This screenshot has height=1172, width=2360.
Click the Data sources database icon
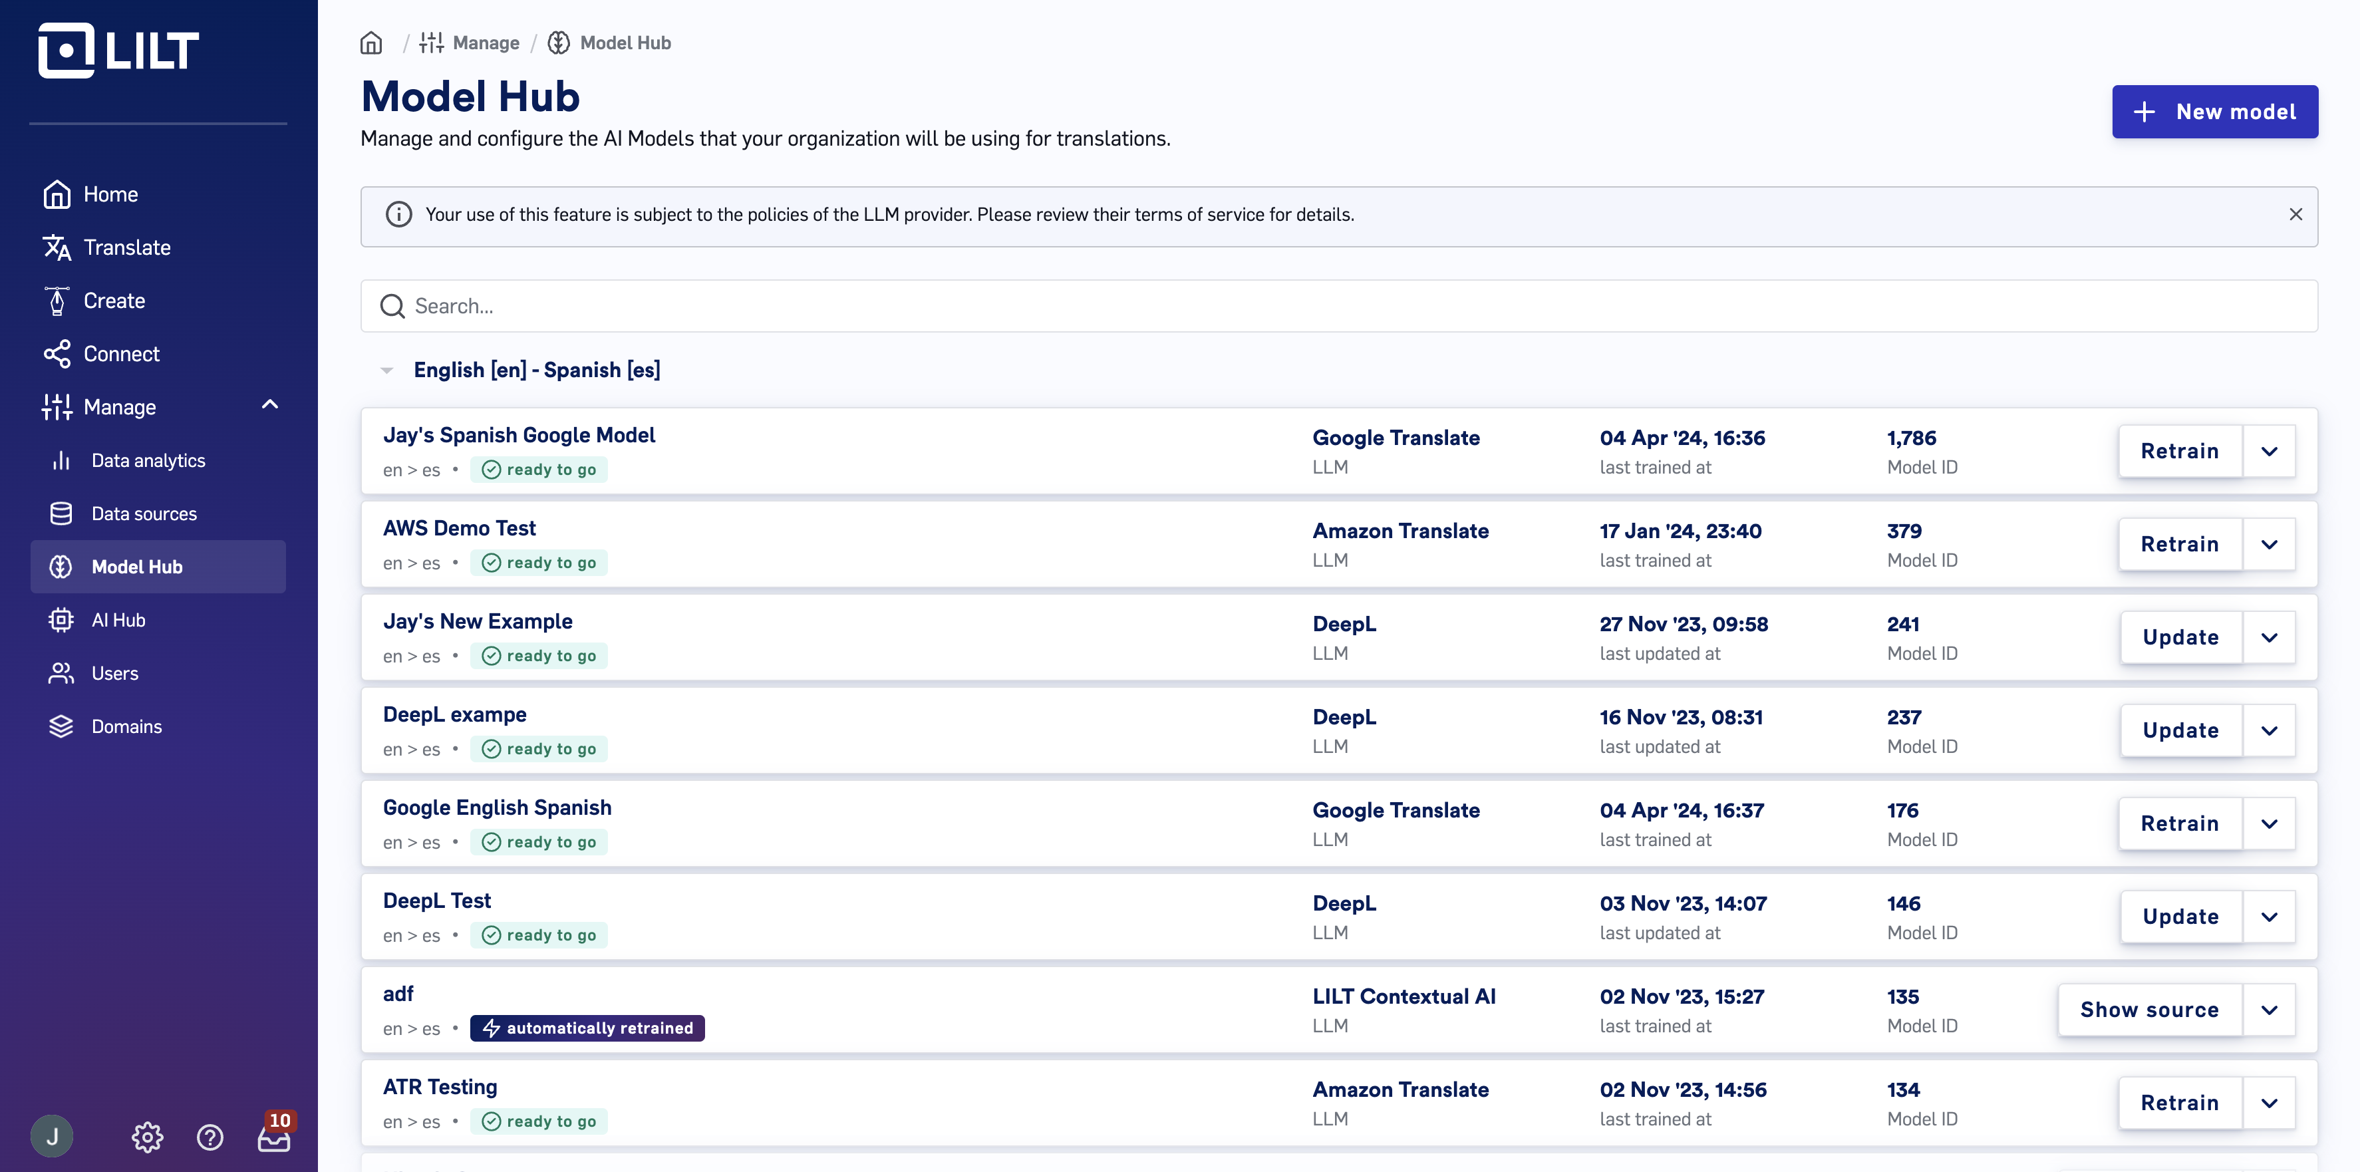click(x=61, y=514)
